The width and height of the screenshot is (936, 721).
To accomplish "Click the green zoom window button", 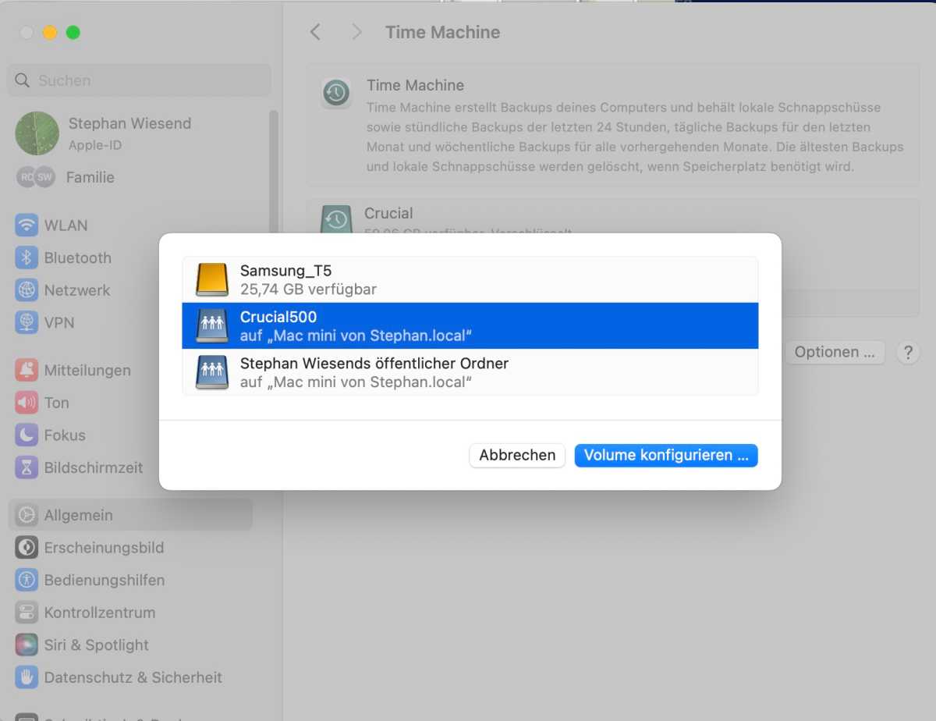I will tap(73, 33).
